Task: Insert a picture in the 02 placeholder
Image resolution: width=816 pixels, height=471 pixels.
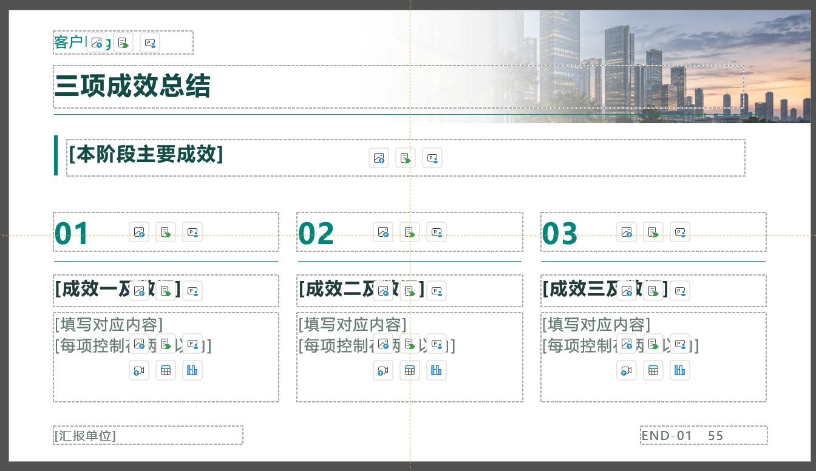Action: click(x=383, y=232)
